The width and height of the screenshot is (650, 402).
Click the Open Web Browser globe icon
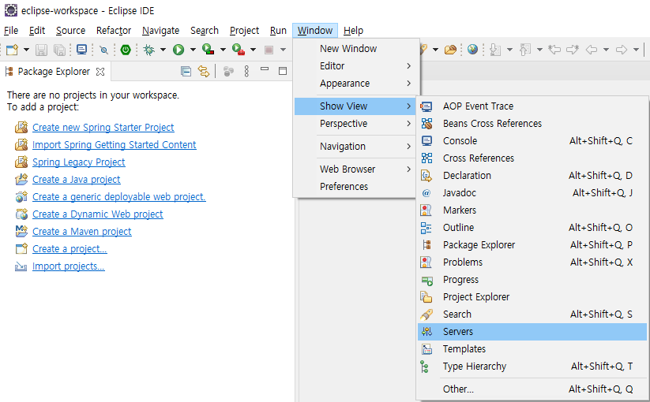[472, 50]
